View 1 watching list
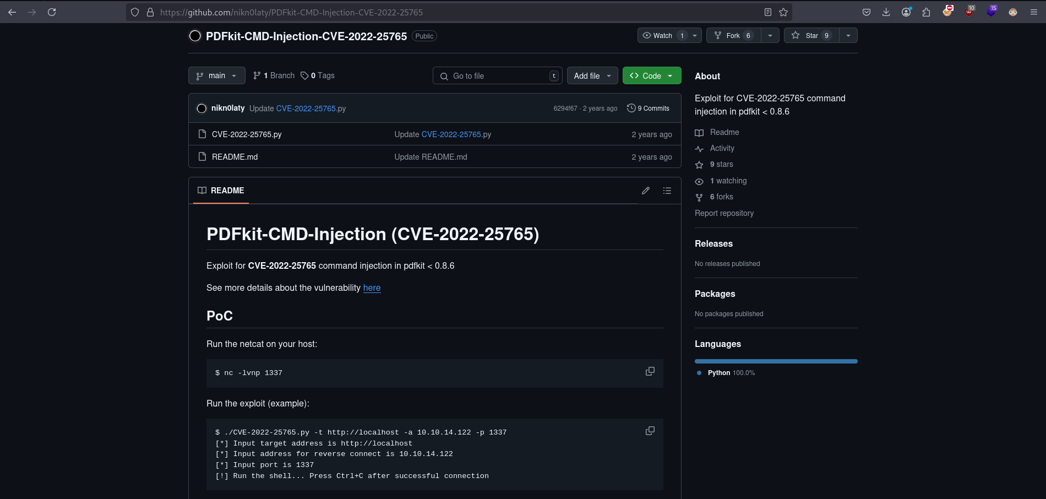Image resolution: width=1046 pixels, height=499 pixels. [728, 181]
